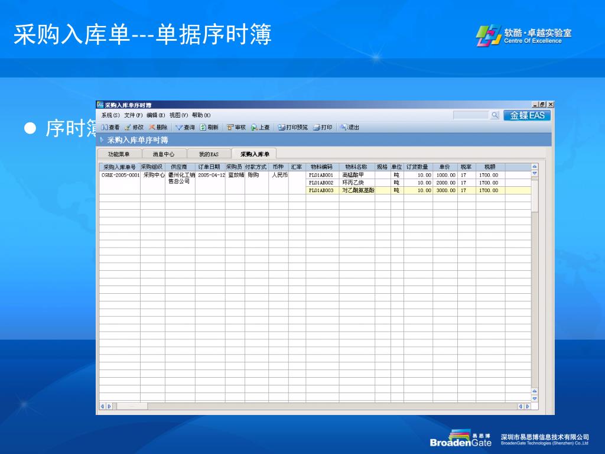Screen dimensions: 605x454
Task: Click right arrow at horizontal scrollbar's right end
Action: coord(528,406)
